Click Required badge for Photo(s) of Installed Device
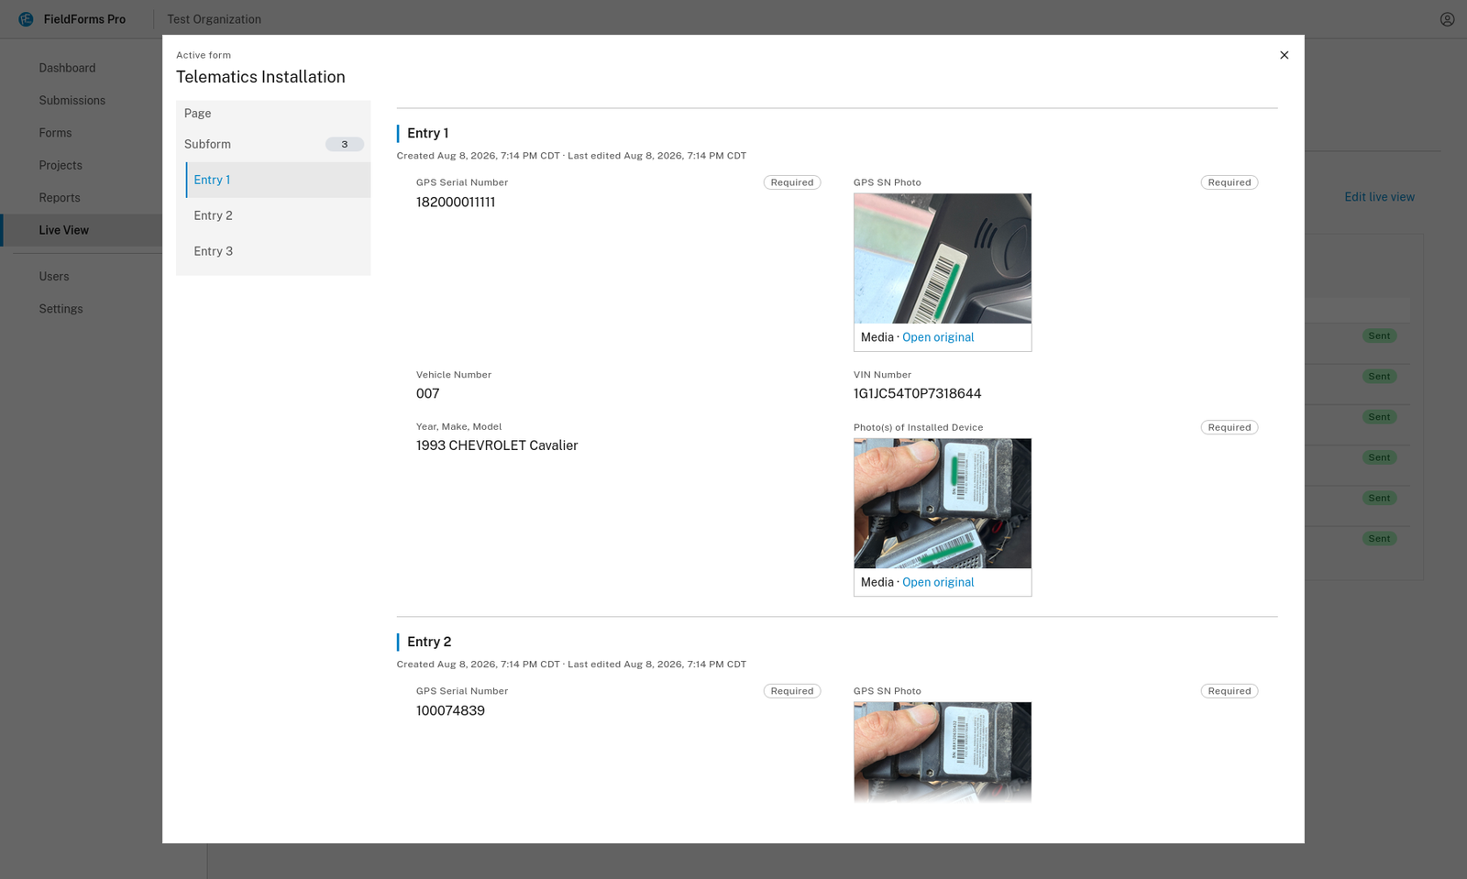The image size is (1467, 879). click(1230, 427)
